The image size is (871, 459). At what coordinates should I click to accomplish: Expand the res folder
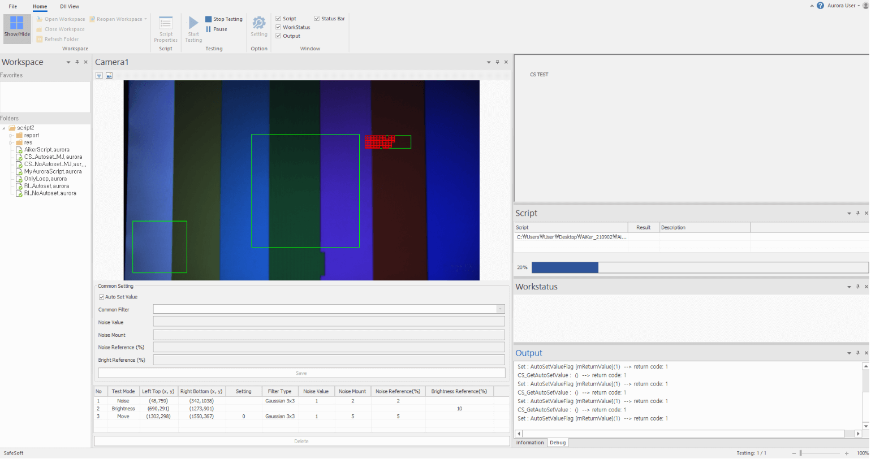tap(11, 142)
